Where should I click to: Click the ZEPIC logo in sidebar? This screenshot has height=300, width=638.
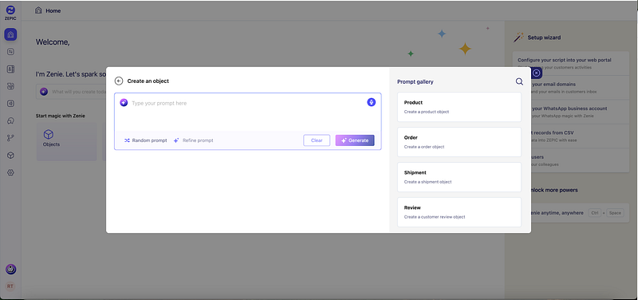[x=10, y=13]
